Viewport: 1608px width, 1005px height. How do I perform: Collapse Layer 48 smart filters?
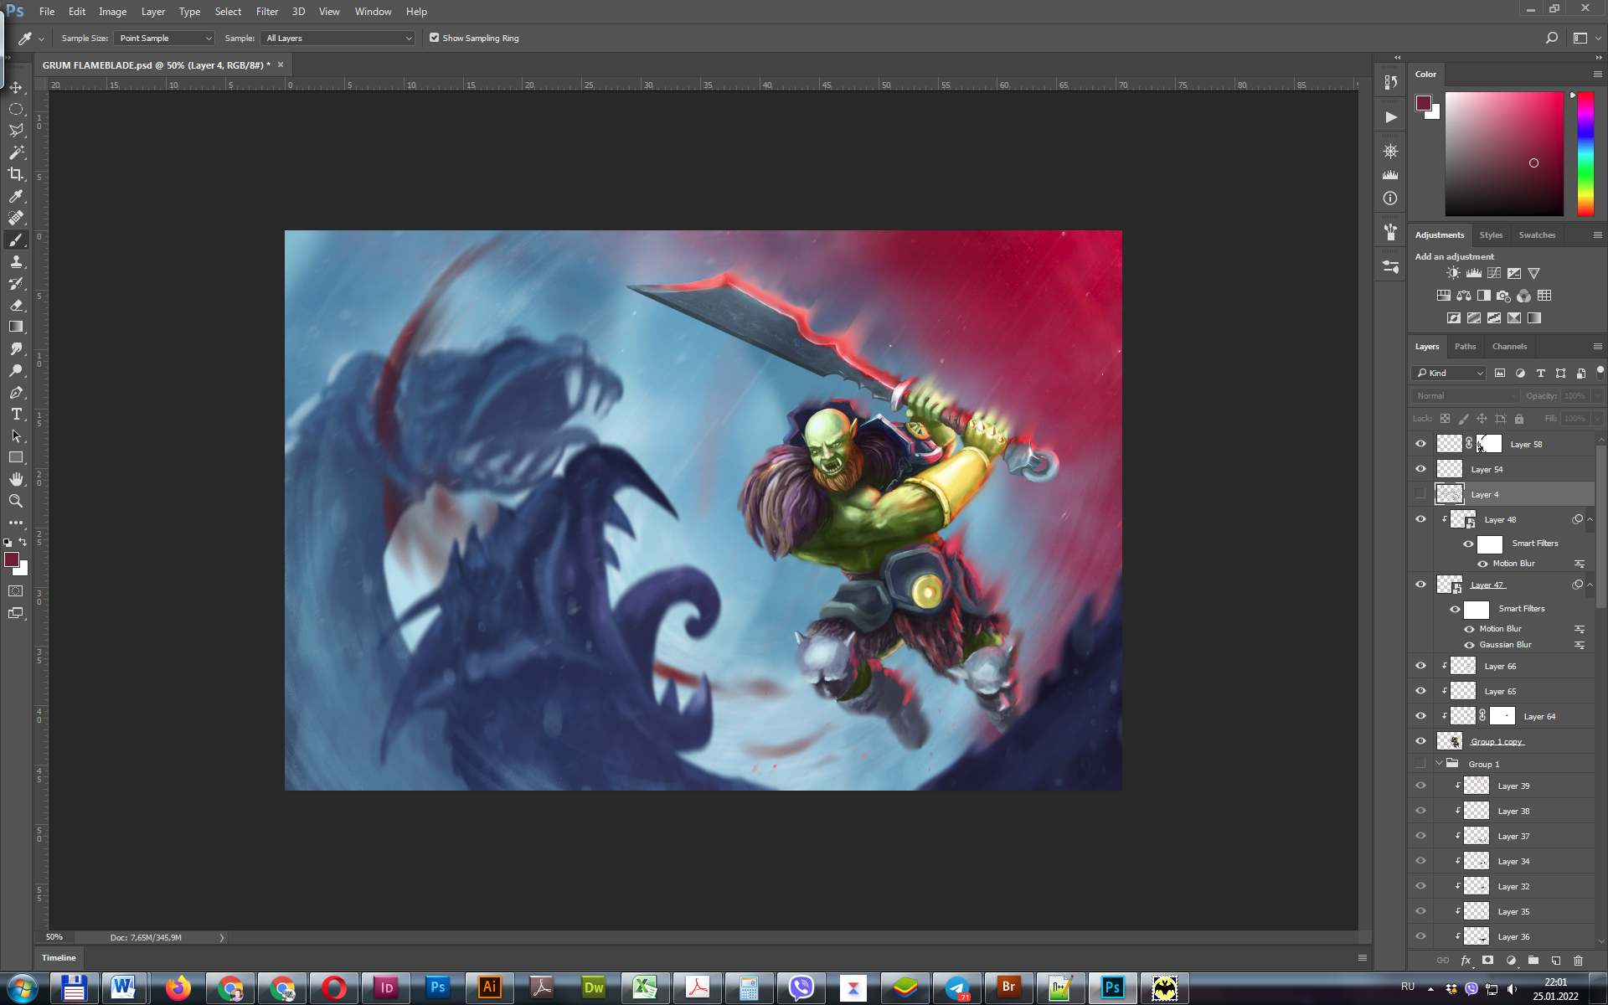(x=1590, y=519)
